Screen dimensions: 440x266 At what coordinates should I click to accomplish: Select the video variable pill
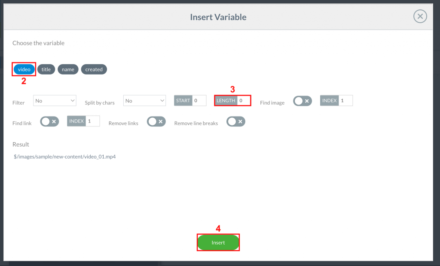tap(24, 69)
